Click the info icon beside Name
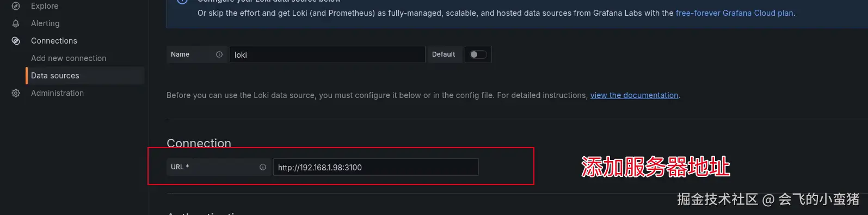 pyautogui.click(x=219, y=54)
